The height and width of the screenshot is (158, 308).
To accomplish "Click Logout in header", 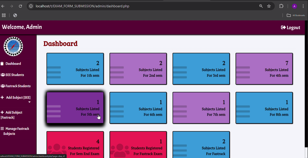I will click(x=291, y=27).
